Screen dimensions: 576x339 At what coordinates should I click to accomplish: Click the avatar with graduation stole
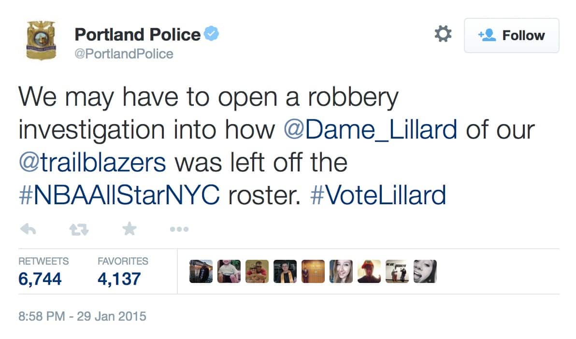tap(285, 271)
